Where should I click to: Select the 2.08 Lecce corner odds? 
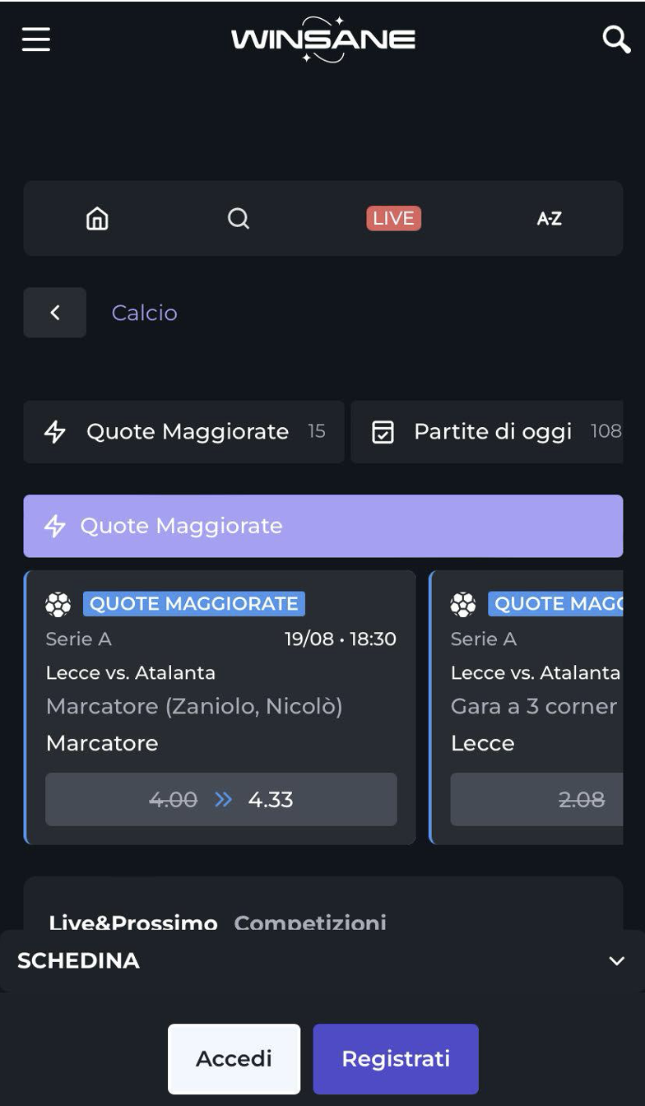(x=536, y=799)
